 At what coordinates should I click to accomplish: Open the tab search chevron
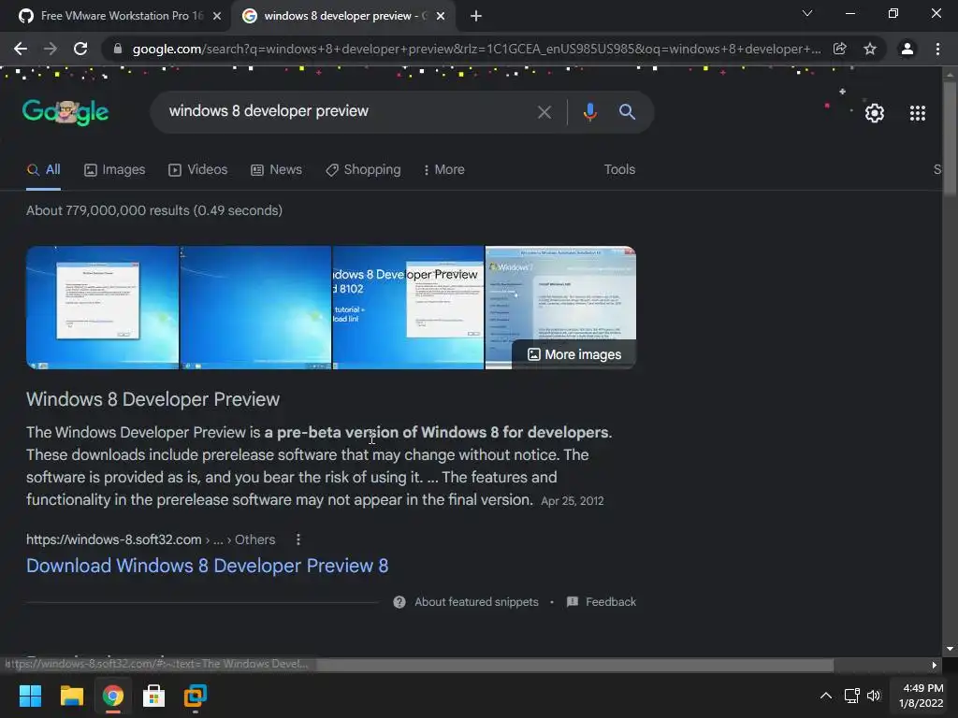point(807,13)
